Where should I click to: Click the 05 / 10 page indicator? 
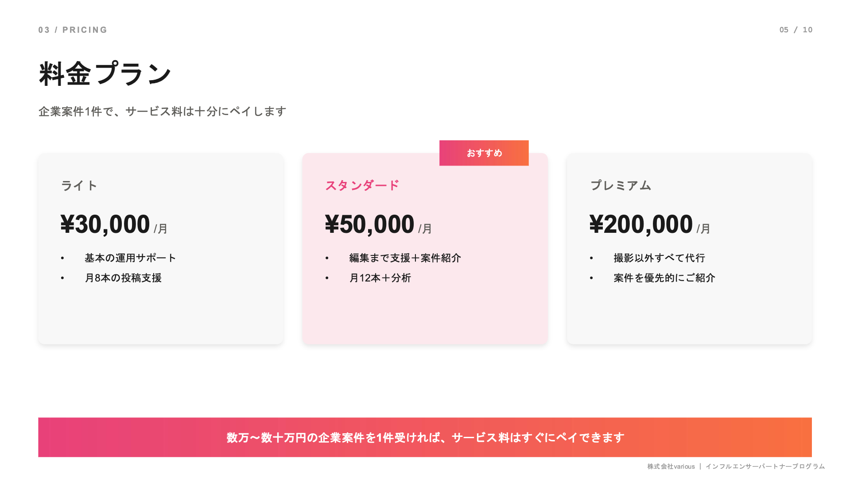(x=796, y=30)
